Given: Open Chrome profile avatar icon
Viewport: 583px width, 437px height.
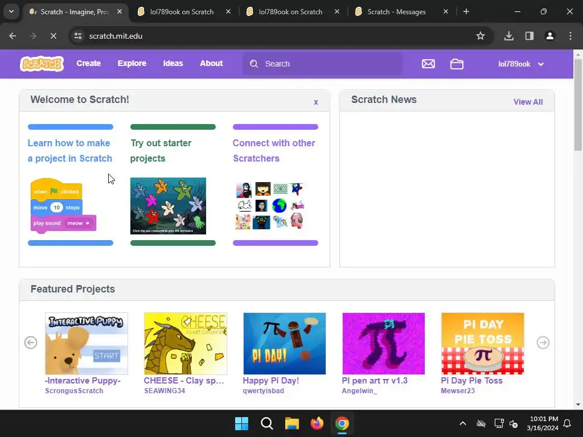Looking at the screenshot, I should coord(550,36).
